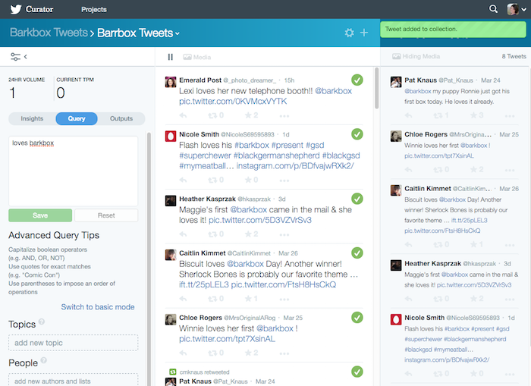Click the add new topic field
Viewport: 531px width, 386px height.
pos(73,343)
